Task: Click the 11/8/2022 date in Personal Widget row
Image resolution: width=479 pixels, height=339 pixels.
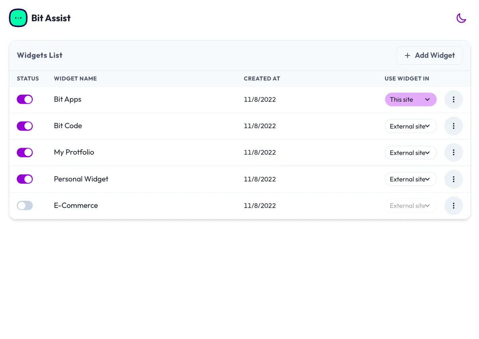Action: pyautogui.click(x=260, y=179)
